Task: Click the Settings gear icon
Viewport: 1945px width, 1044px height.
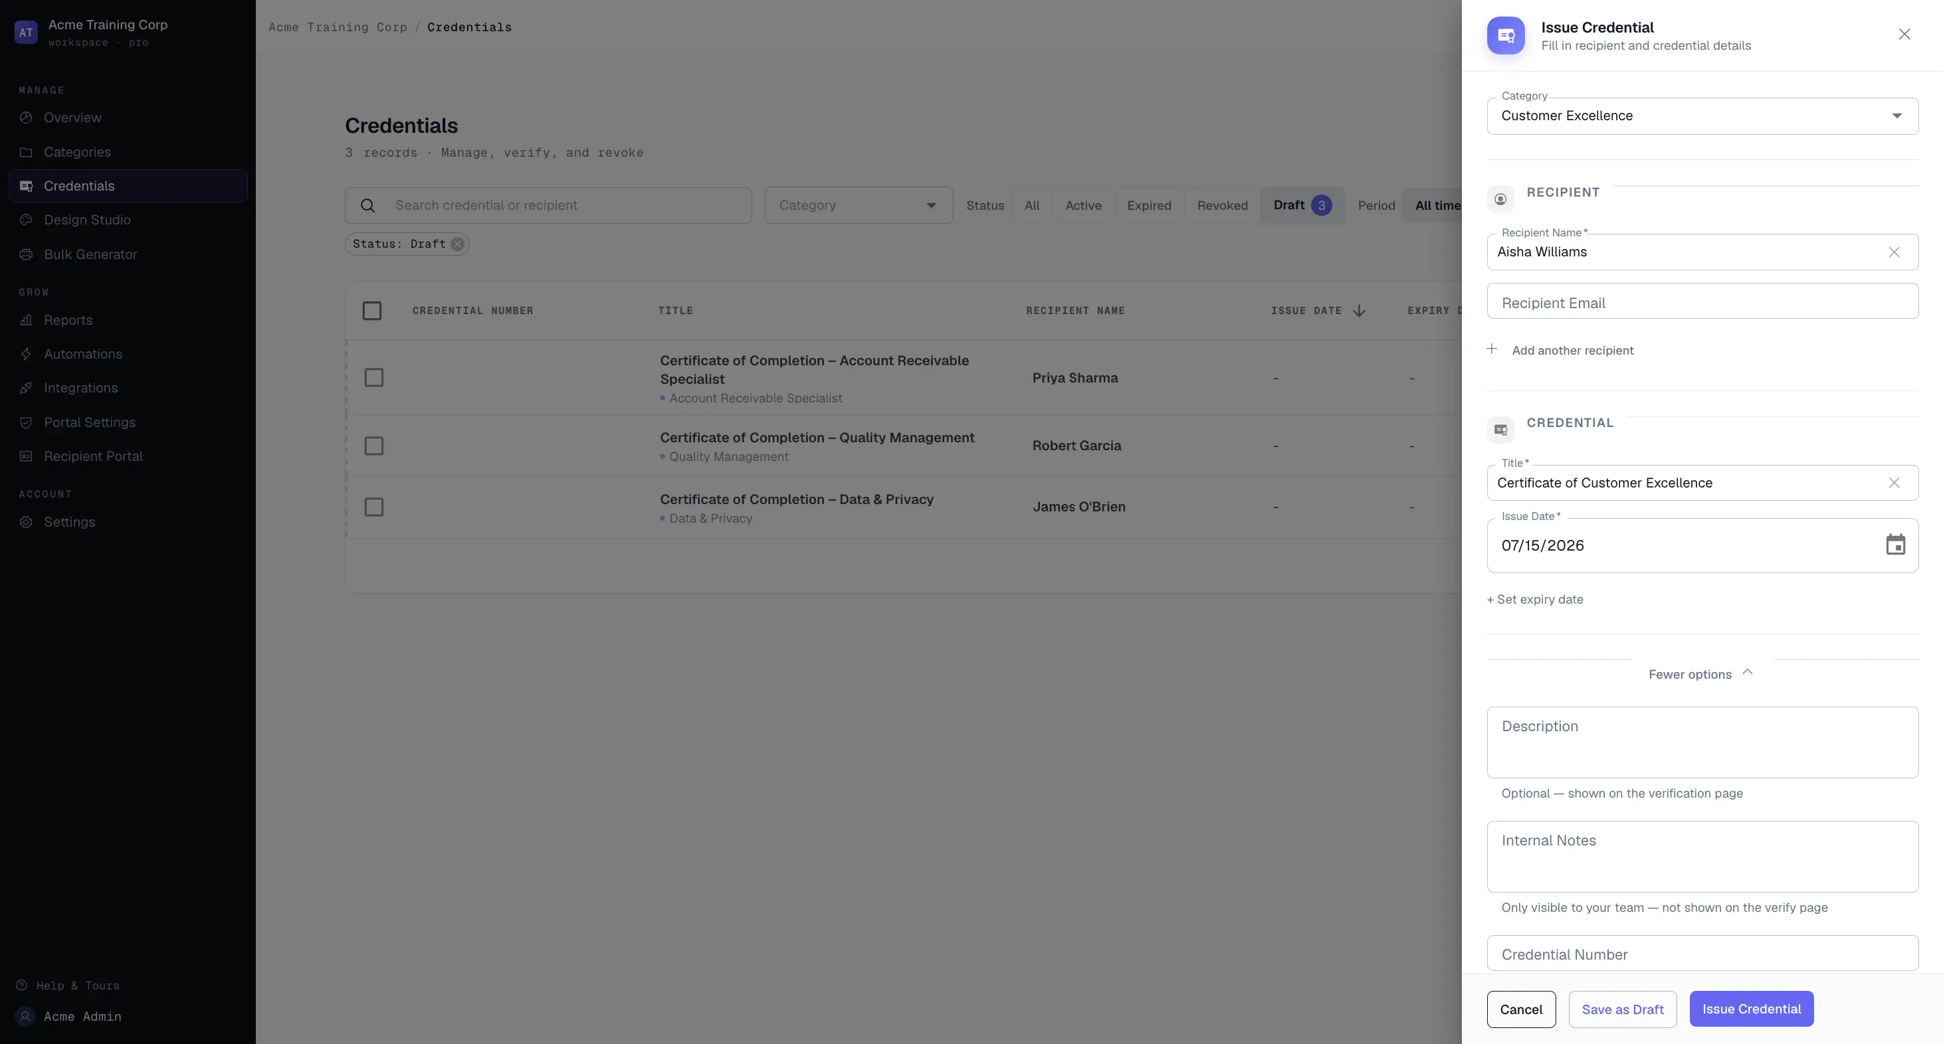Action: (x=26, y=523)
